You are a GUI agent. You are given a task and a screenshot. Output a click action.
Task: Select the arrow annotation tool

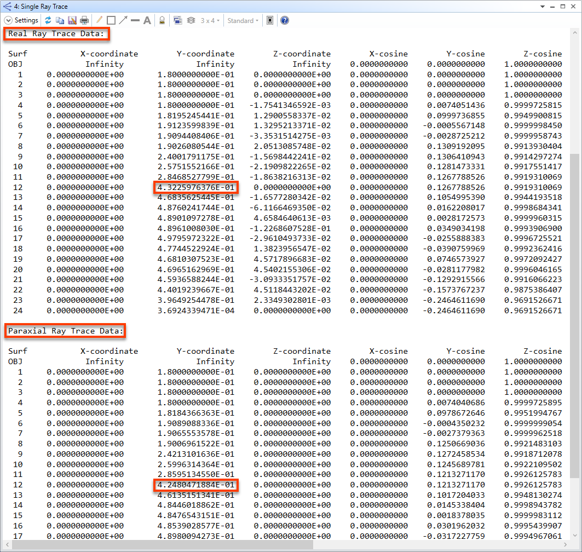click(x=123, y=20)
